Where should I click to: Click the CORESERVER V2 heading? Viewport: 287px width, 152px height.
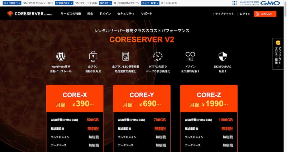(x=142, y=39)
